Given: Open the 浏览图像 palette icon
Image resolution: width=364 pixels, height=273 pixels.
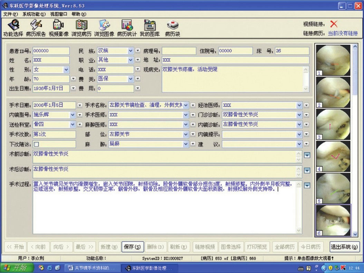Looking at the screenshot, I should point(104,28).
